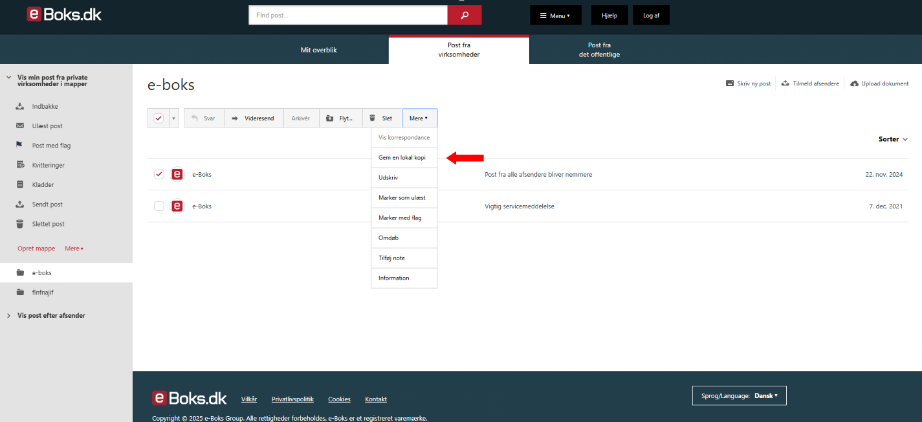Open the Kontakt footer link
The height and width of the screenshot is (422, 922).
(x=376, y=399)
